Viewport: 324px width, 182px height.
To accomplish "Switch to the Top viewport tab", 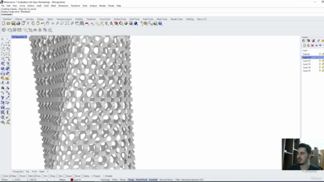I will click(x=27, y=171).
